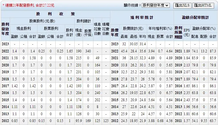Click the 匯出XLS export button
218x125 pixels.
(182, 6)
